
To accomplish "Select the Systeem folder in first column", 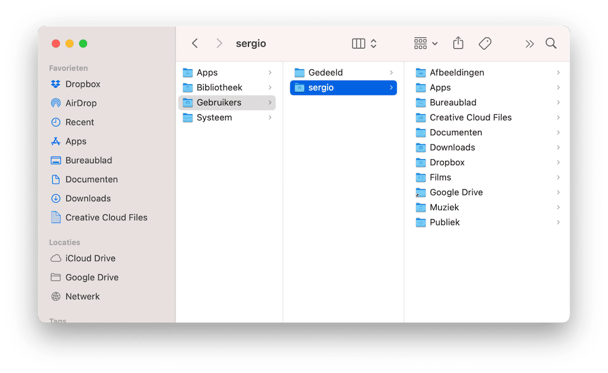I will tap(214, 117).
